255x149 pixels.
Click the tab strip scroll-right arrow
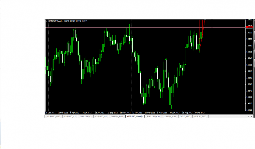click(252, 116)
